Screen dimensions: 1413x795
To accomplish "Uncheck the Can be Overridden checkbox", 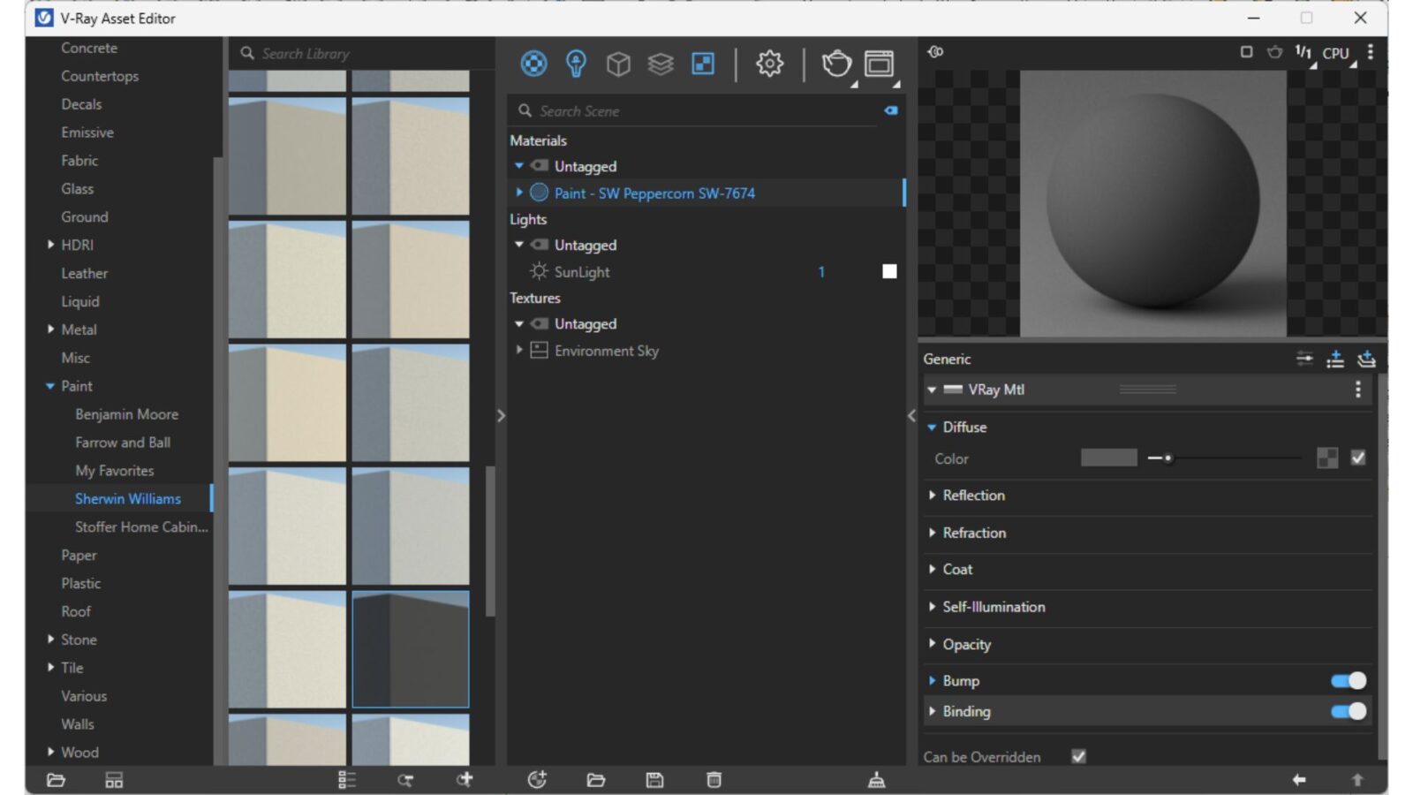I will pyautogui.click(x=1078, y=757).
